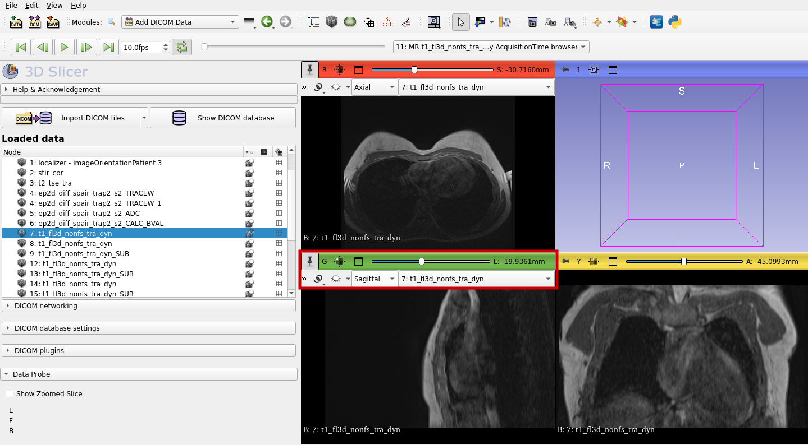Open the Edit menu
This screenshot has width=808, height=445.
[x=31, y=5]
